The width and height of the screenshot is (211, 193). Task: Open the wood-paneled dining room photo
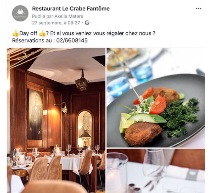56,120
